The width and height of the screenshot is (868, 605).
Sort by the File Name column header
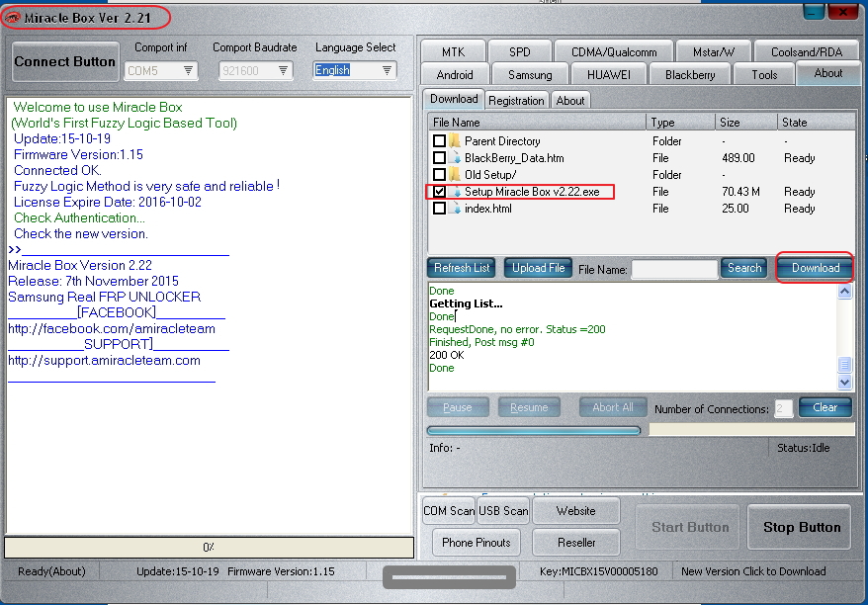coord(537,123)
